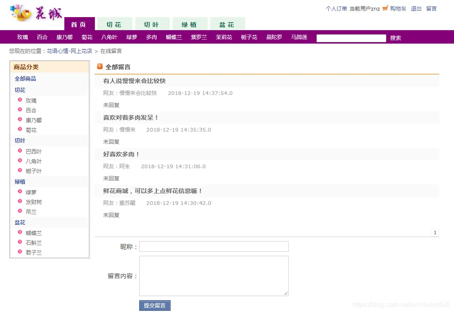Click the 花城 site logo
The width and height of the screenshot is (454, 312).
[36, 13]
